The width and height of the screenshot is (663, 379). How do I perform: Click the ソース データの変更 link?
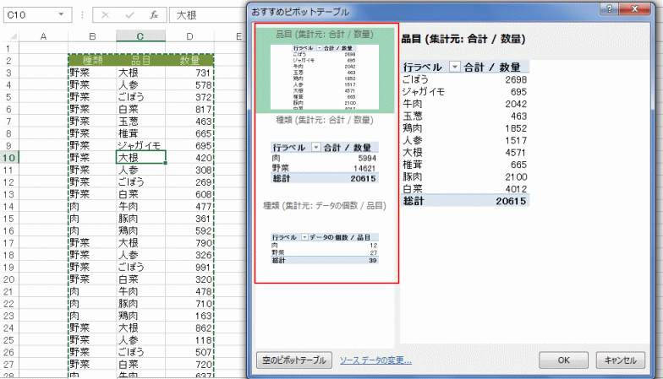coord(375,360)
